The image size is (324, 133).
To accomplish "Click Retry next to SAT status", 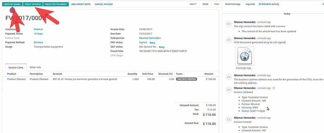I will 162,47.
